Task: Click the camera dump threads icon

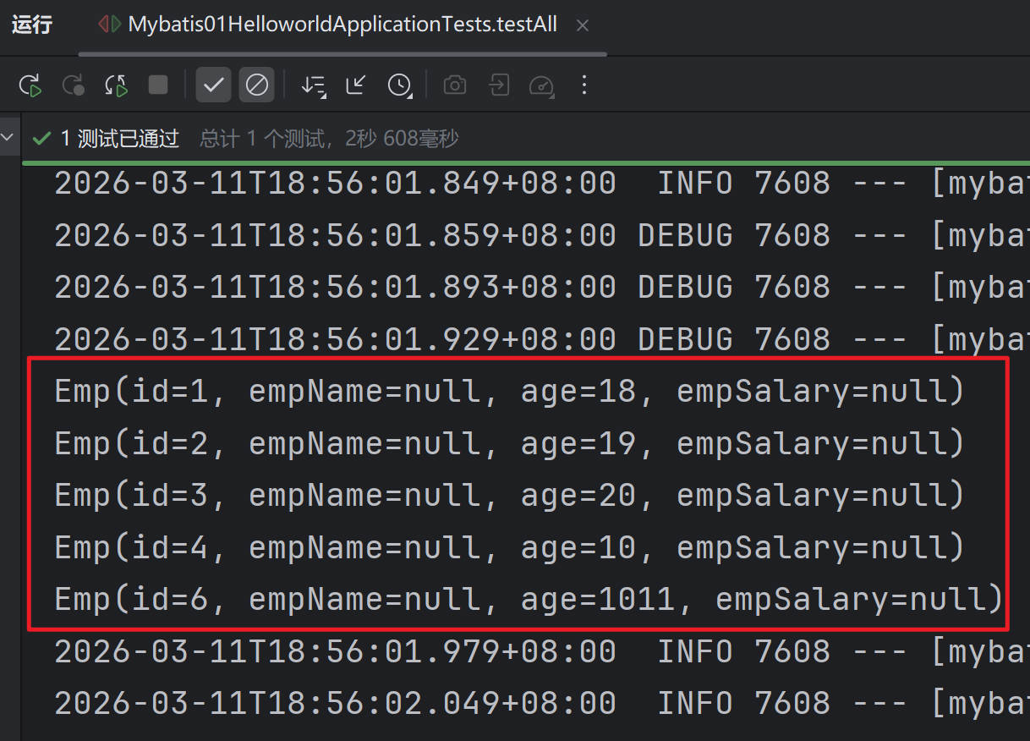Action: click(x=455, y=85)
